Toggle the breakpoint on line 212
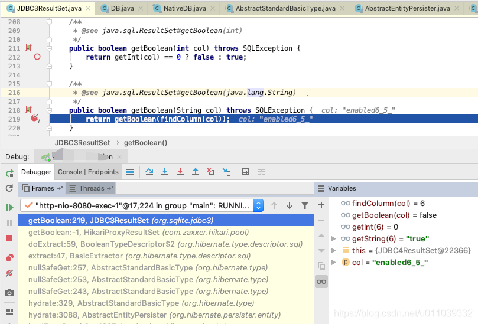The image size is (478, 324). (37, 57)
